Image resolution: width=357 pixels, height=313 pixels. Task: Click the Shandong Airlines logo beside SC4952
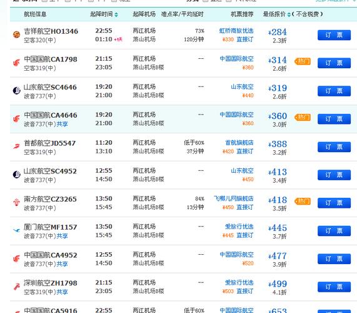point(16,175)
